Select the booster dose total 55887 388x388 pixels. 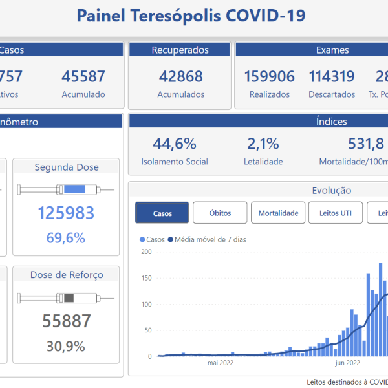(66, 321)
